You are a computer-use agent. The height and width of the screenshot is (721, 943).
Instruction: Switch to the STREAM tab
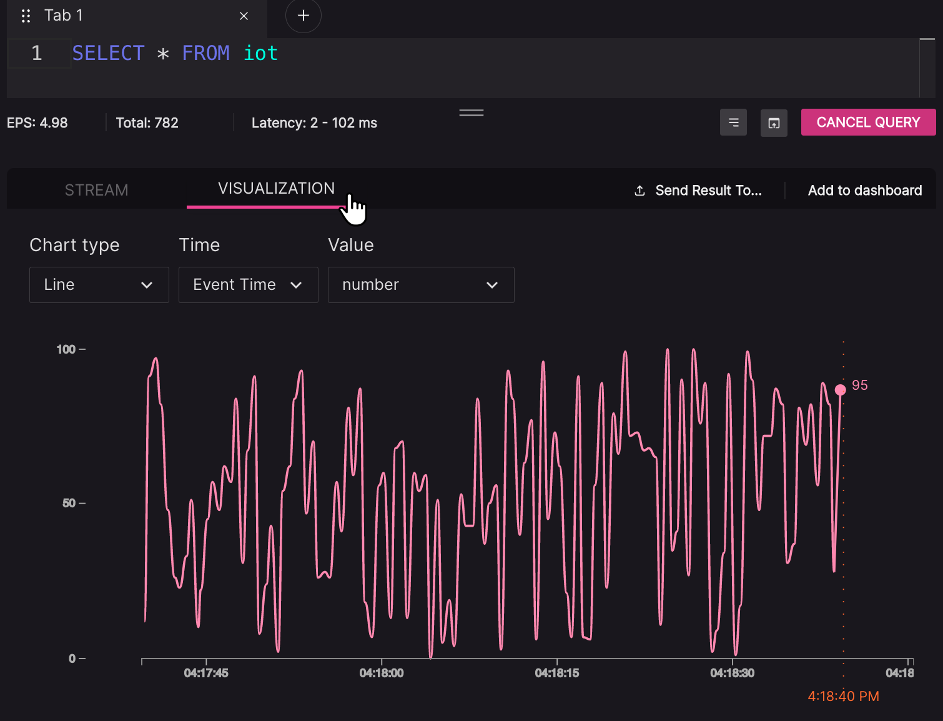tap(96, 190)
